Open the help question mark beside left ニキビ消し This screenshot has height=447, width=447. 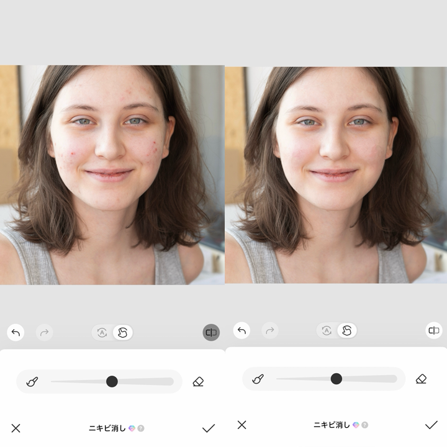click(x=141, y=428)
